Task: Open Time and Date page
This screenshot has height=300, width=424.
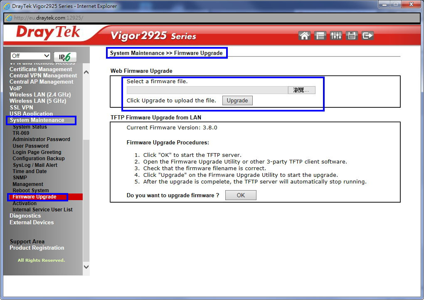Action: pos(30,171)
